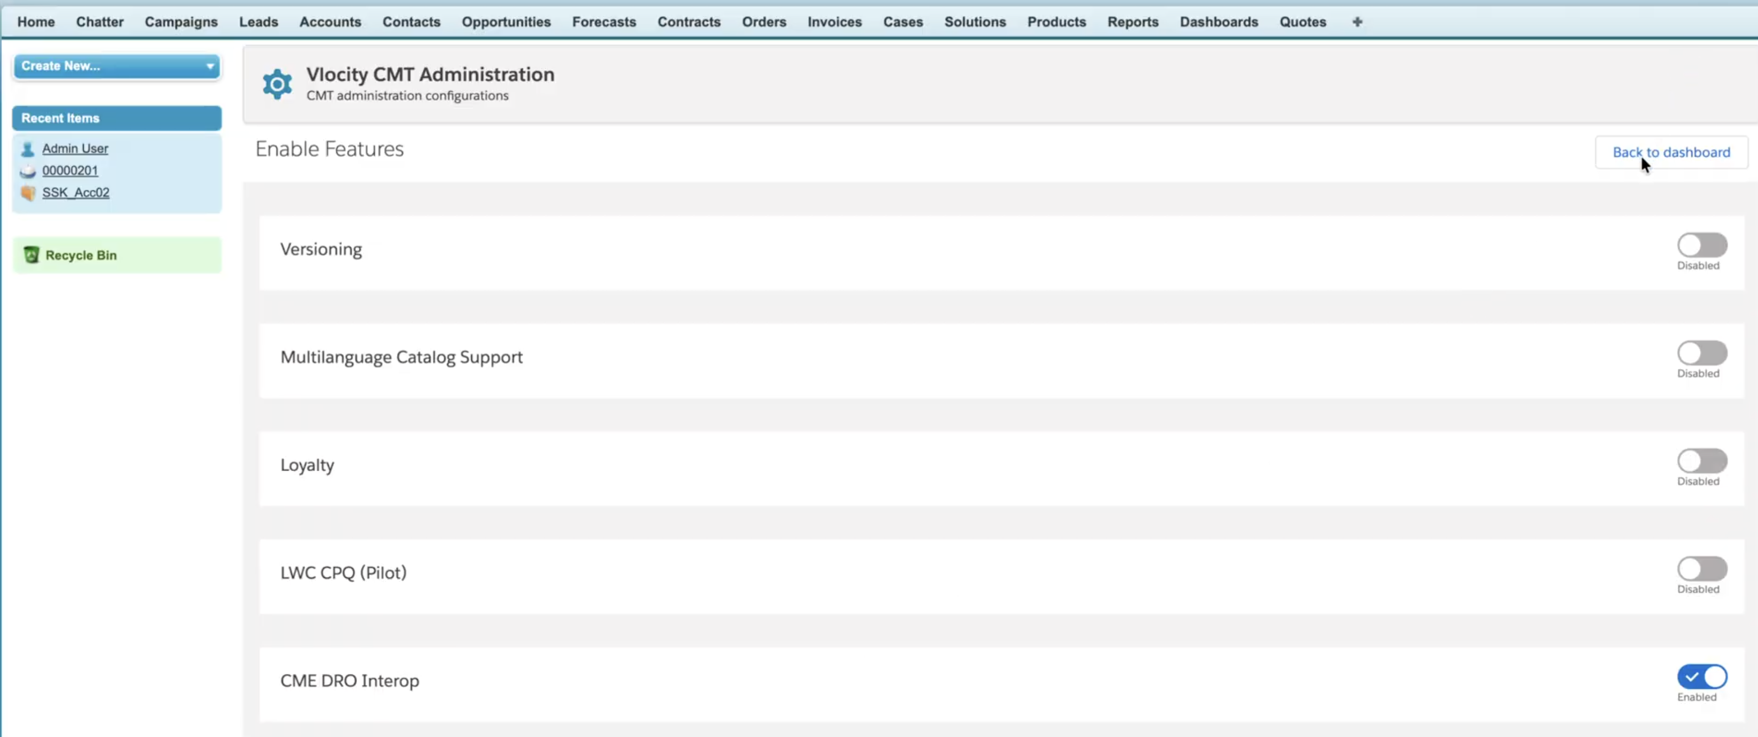This screenshot has width=1758, height=737.
Task: Select the Cases tab
Action: (903, 22)
